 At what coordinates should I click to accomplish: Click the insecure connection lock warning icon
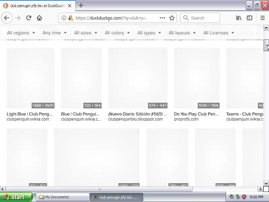pyautogui.click(x=71, y=18)
